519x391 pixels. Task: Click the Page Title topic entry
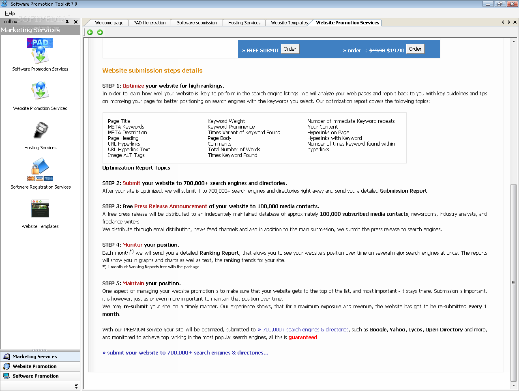tap(119, 121)
